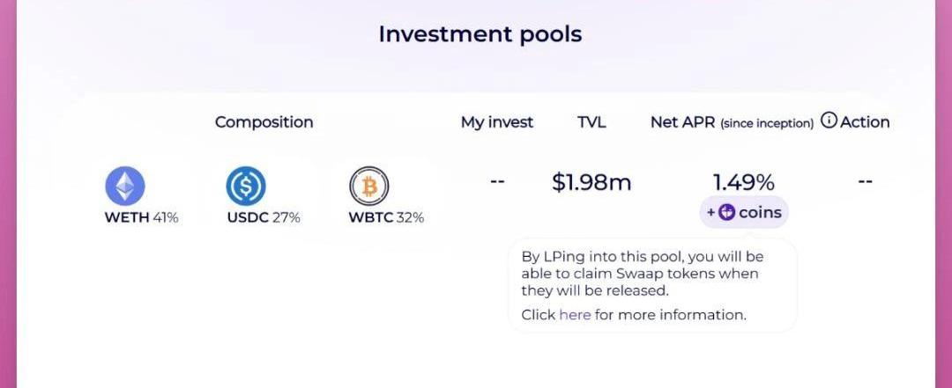
Task: Click the Action column header
Action: 865,122
